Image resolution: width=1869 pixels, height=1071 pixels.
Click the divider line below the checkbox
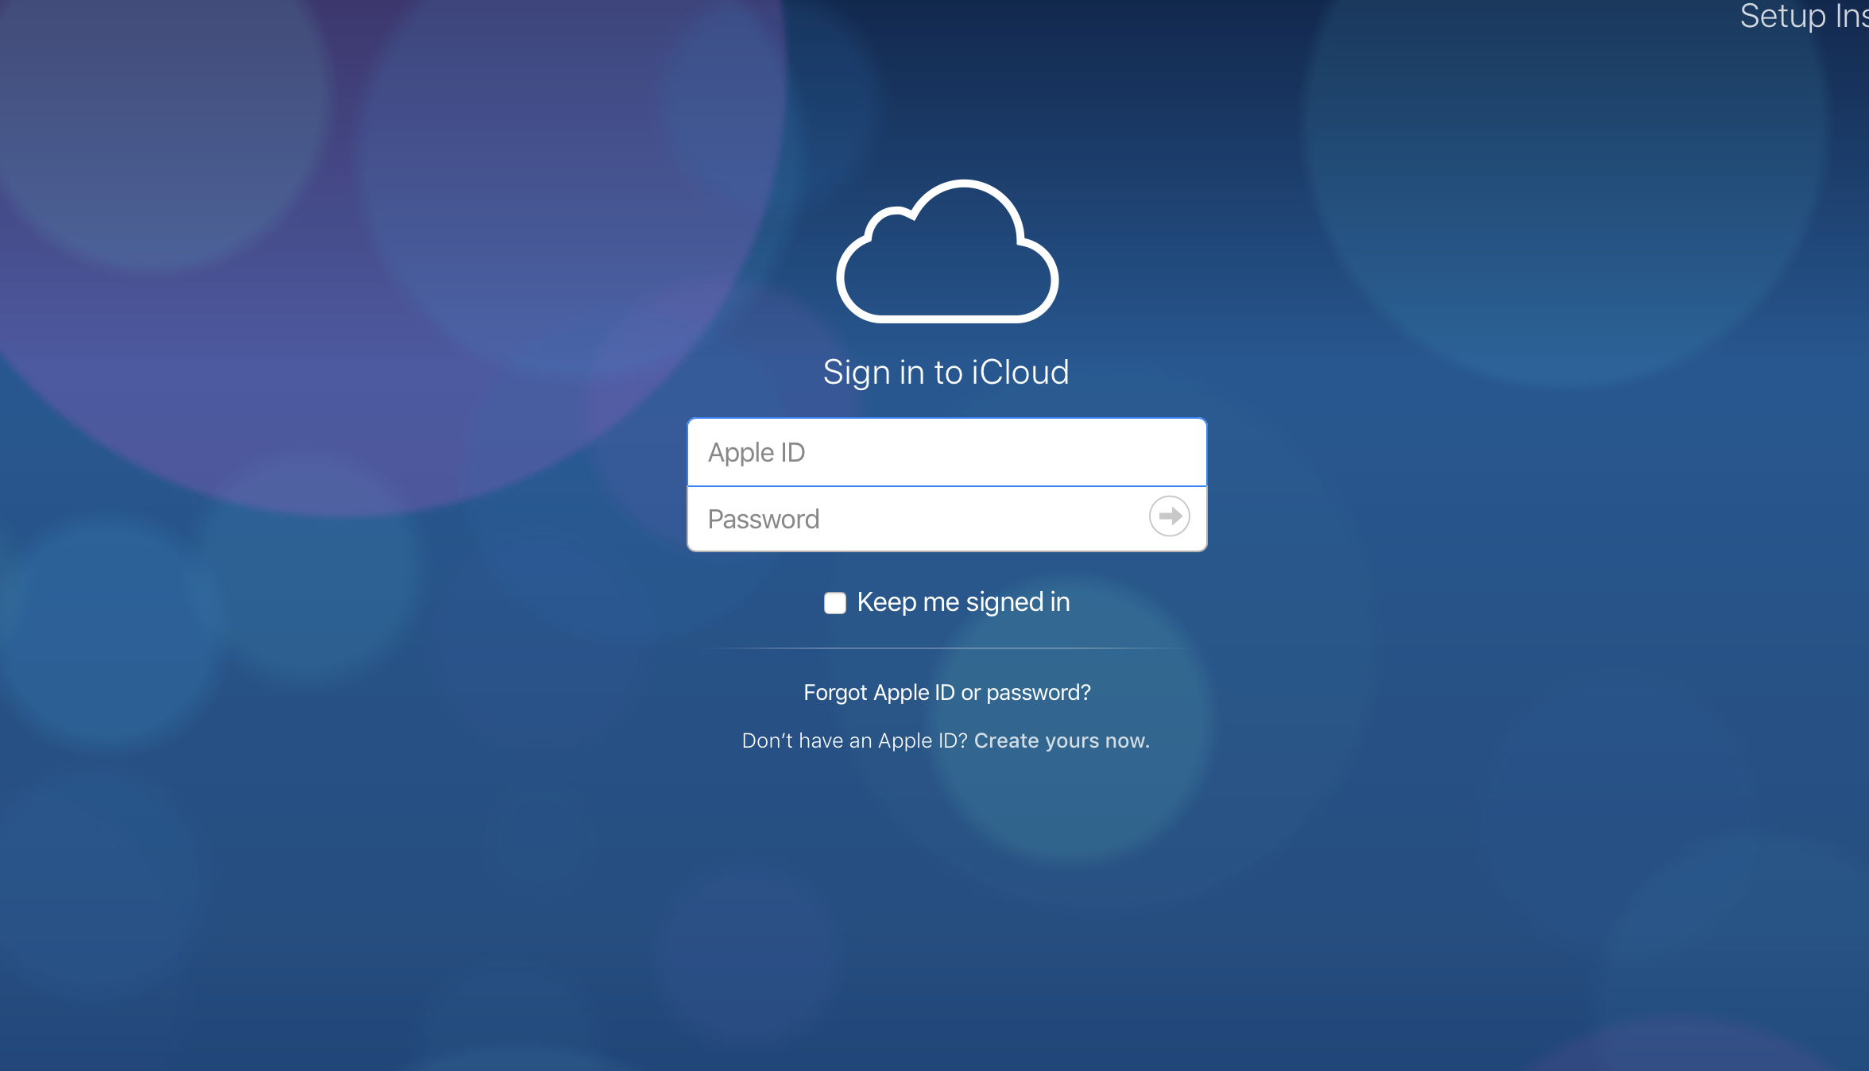(946, 648)
